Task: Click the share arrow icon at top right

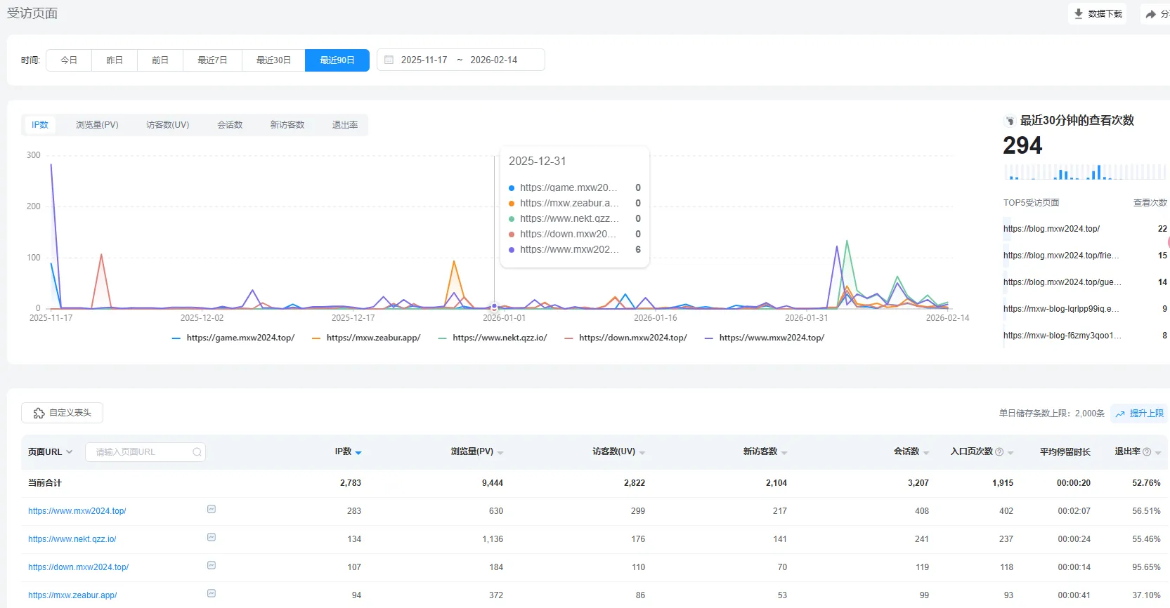Action: (x=1151, y=14)
